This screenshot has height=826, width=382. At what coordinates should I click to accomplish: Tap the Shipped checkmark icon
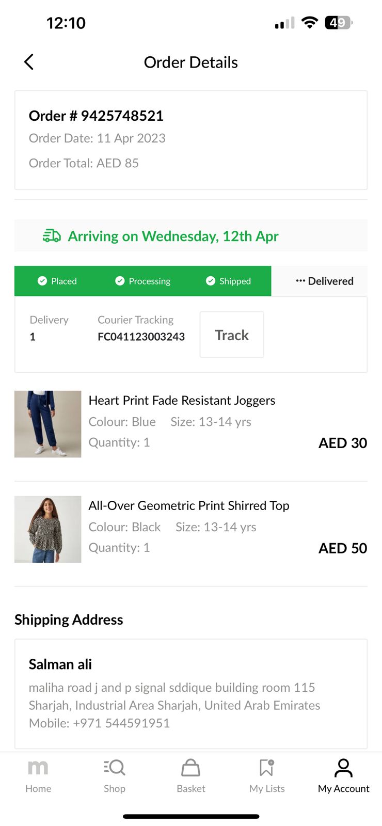[x=211, y=281]
